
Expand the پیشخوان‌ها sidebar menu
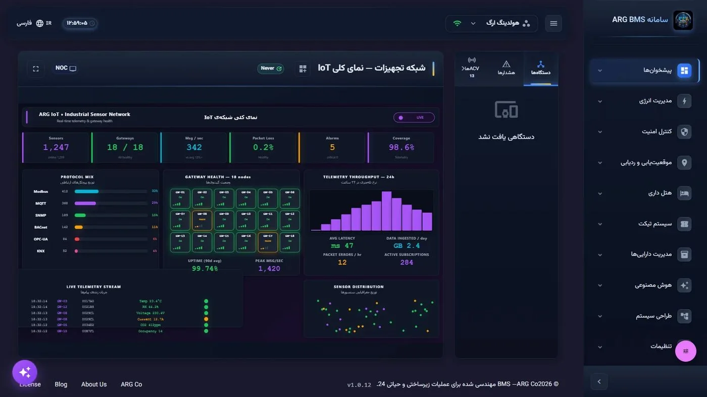click(644, 70)
